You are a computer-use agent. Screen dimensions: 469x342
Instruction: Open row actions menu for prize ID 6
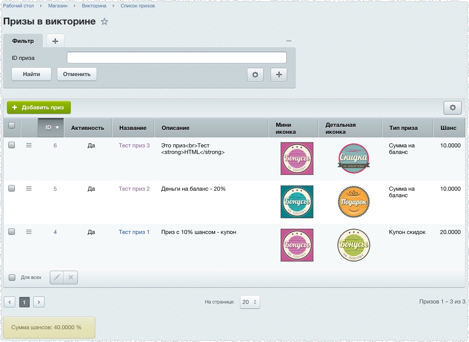pyautogui.click(x=29, y=145)
